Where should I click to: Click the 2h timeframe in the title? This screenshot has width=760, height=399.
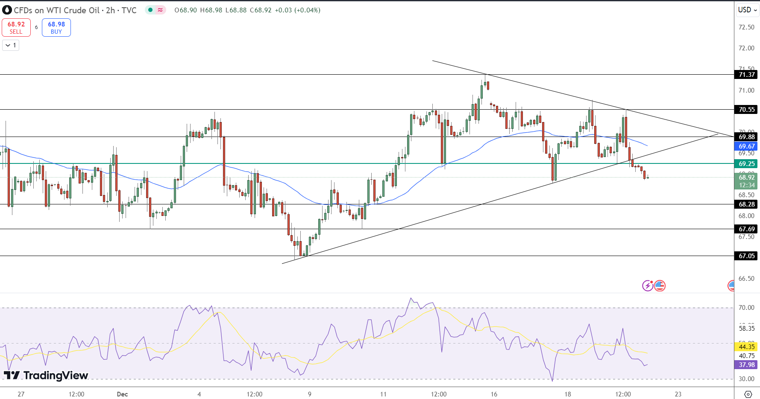[x=110, y=10]
